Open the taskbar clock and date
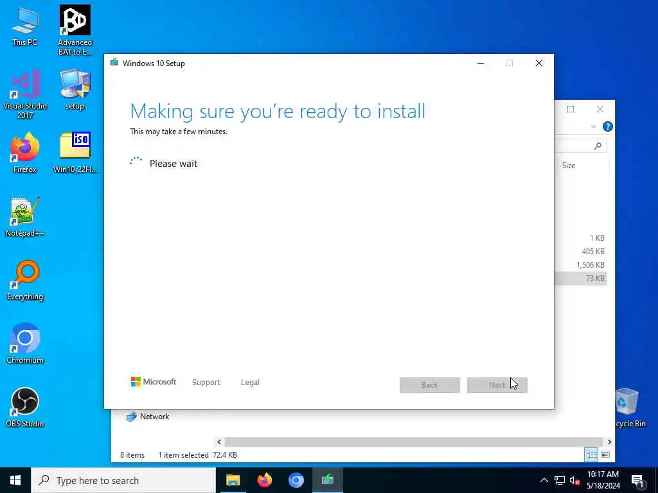Viewport: 658px width, 493px height. pos(603,480)
